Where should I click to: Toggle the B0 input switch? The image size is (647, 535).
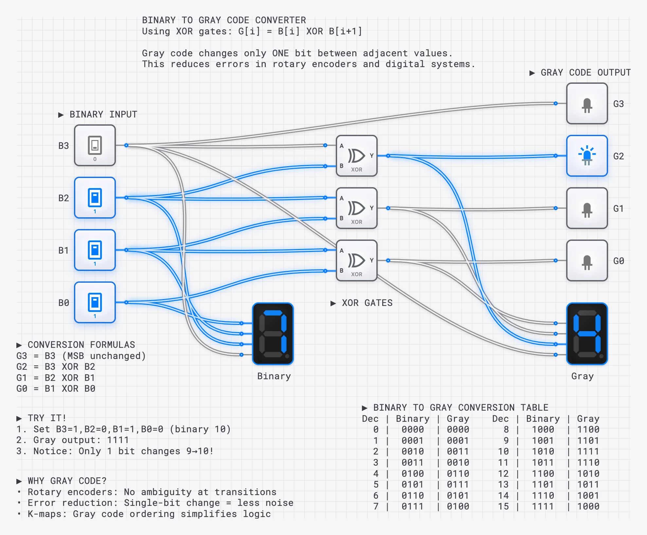coord(95,302)
